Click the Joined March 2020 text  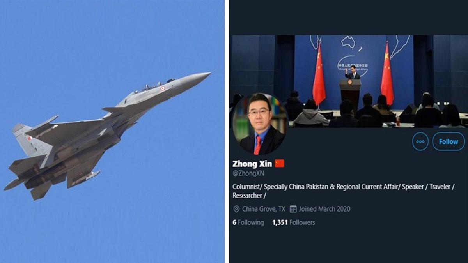pos(324,209)
